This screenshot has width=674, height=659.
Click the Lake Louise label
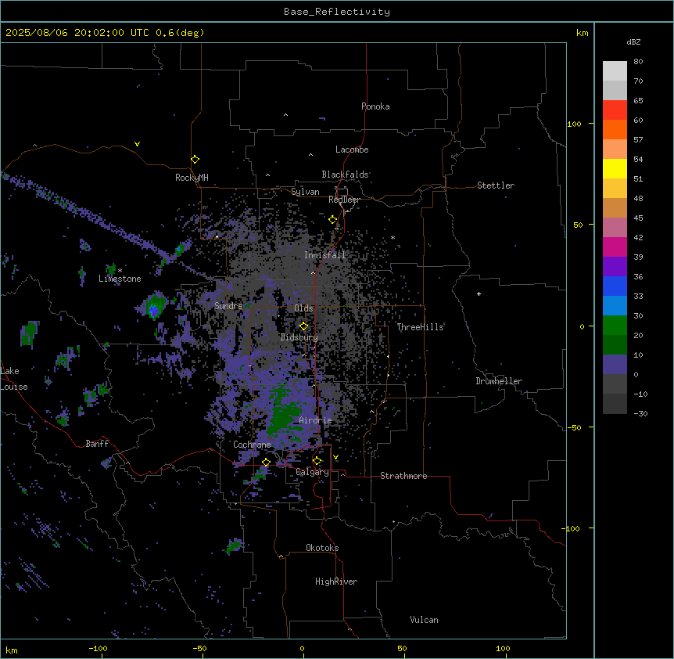pos(14,379)
